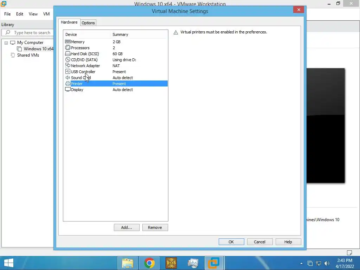
Task: Click the Library search field
Action: [27, 33]
